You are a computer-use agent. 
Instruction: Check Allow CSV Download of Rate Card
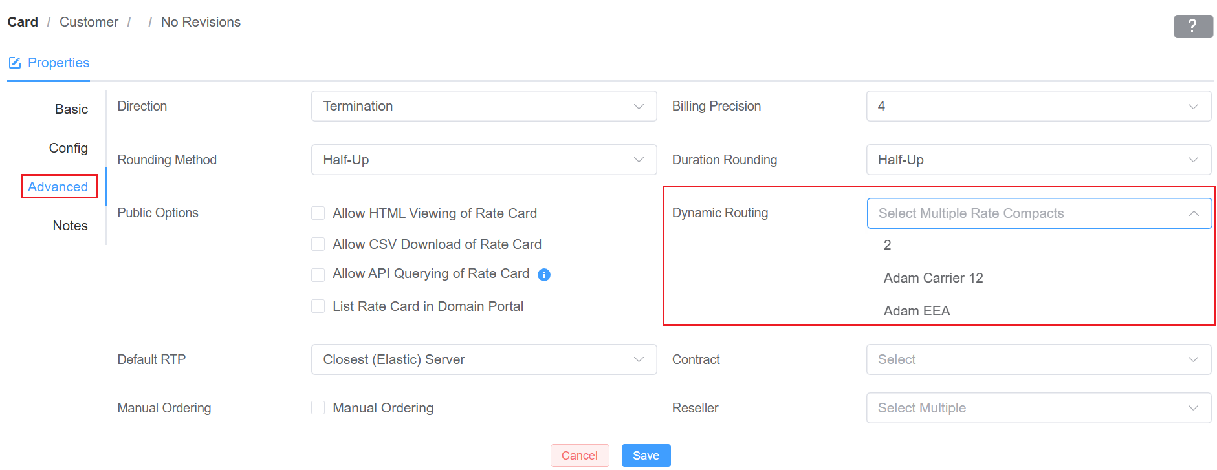318,244
